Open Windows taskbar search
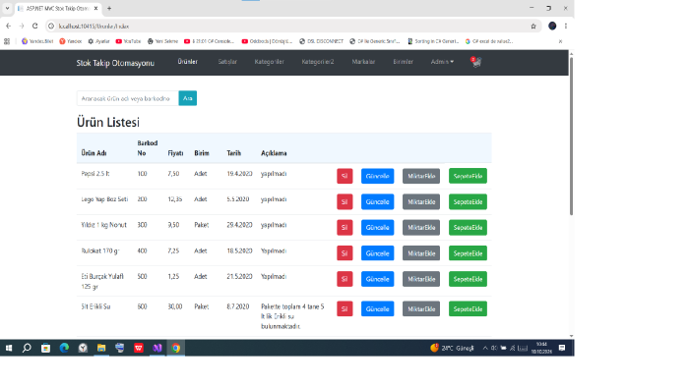689x387 pixels. coord(27,348)
